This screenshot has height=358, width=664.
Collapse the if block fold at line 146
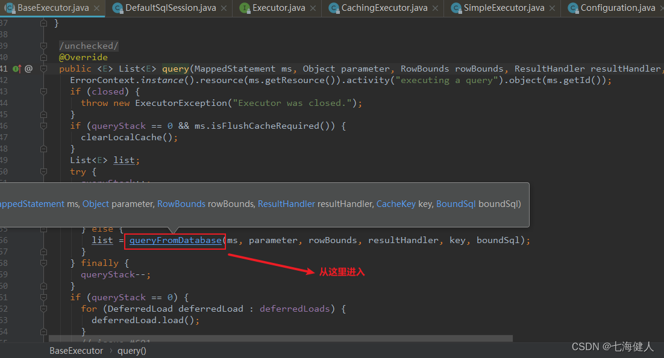coord(43,125)
